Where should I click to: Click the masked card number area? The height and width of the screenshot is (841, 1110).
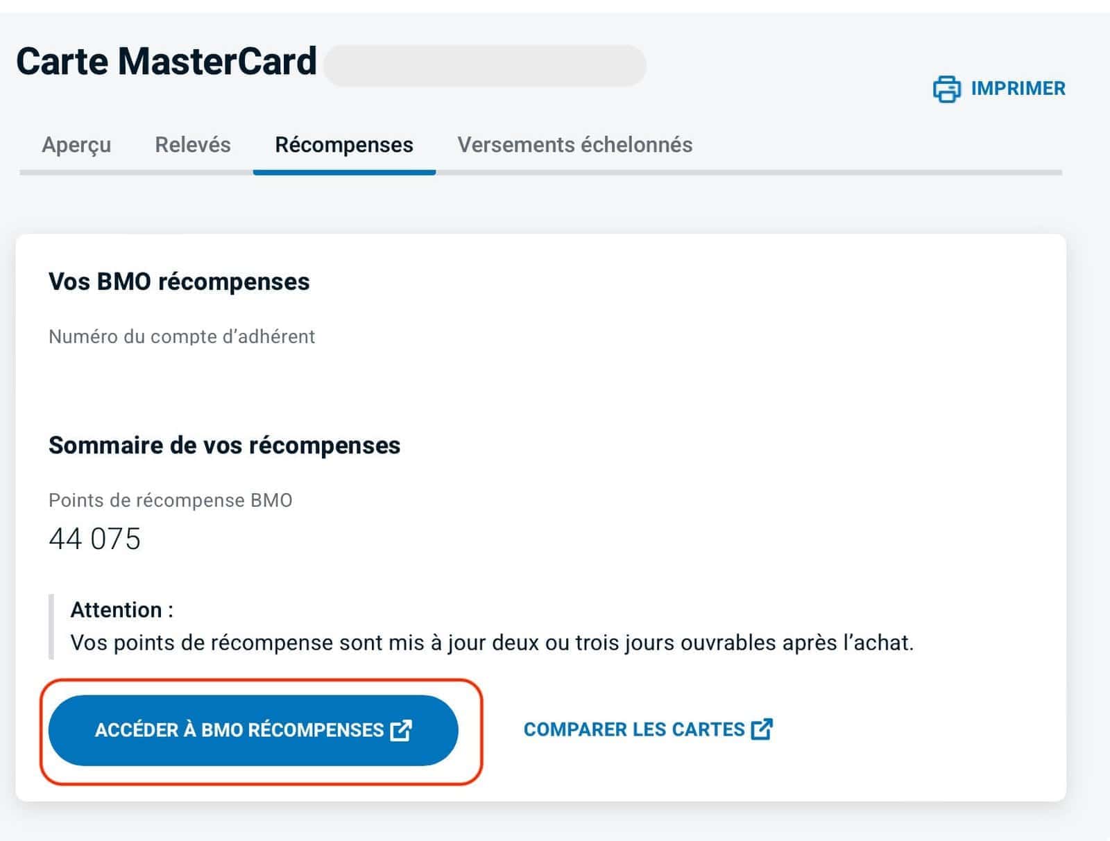[x=486, y=64]
